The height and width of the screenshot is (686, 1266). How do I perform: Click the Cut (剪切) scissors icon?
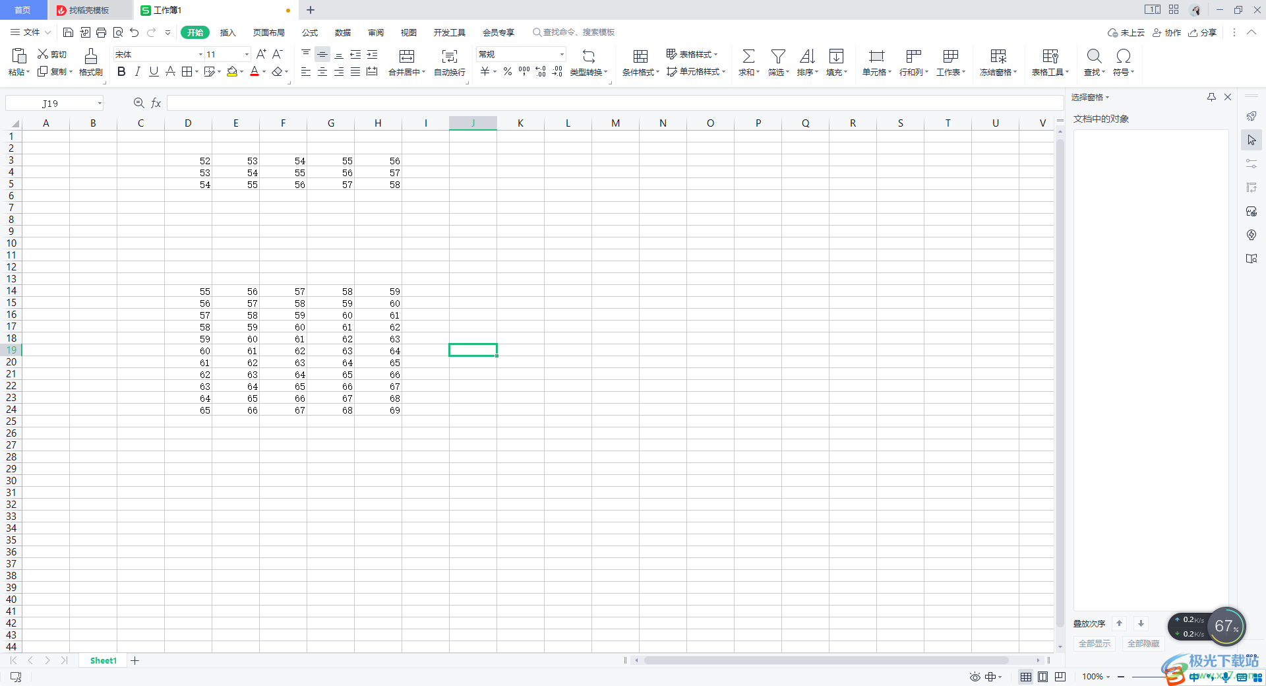(43, 54)
